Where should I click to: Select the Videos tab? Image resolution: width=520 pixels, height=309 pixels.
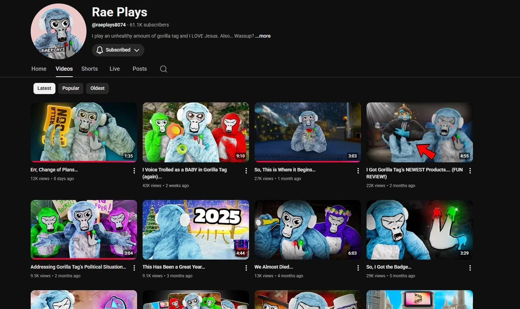[64, 69]
